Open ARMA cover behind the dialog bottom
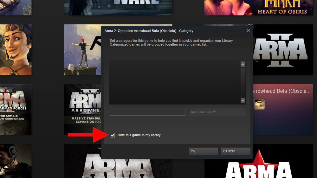Screen dimensions: 317x178 pyautogui.click(x=118, y=168)
